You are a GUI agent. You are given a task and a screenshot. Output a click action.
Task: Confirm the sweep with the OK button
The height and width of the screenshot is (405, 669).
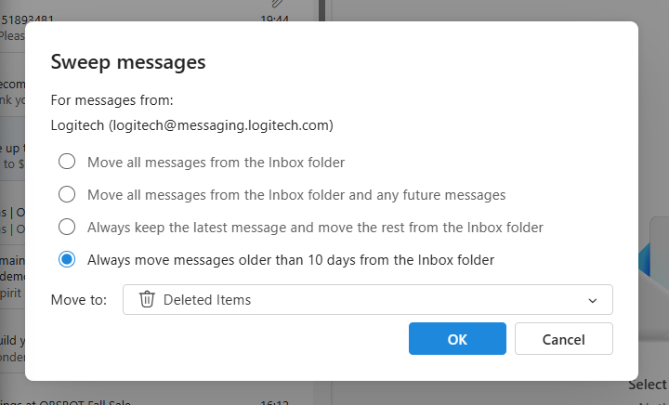point(457,339)
